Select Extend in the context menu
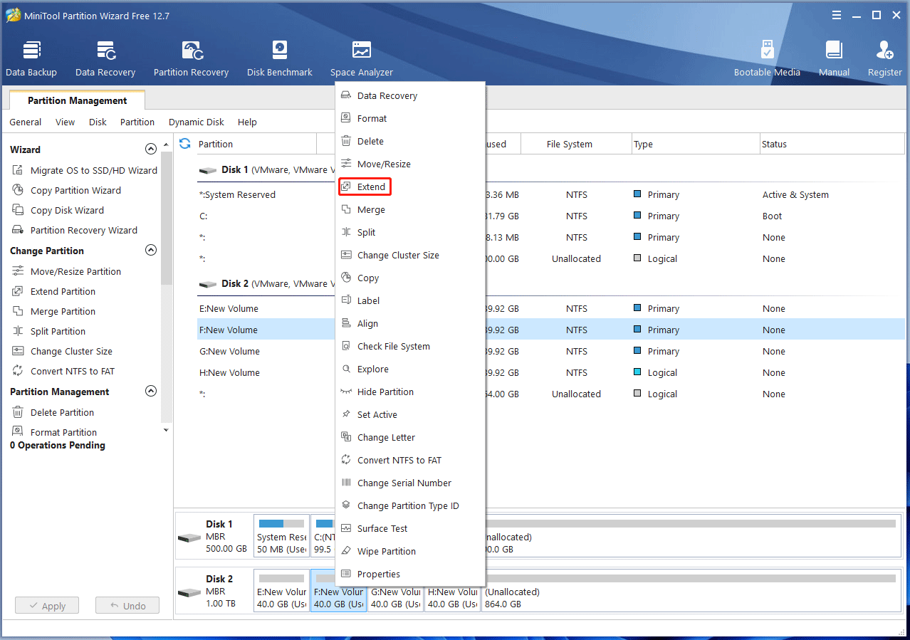Image resolution: width=910 pixels, height=640 pixels. pos(410,187)
